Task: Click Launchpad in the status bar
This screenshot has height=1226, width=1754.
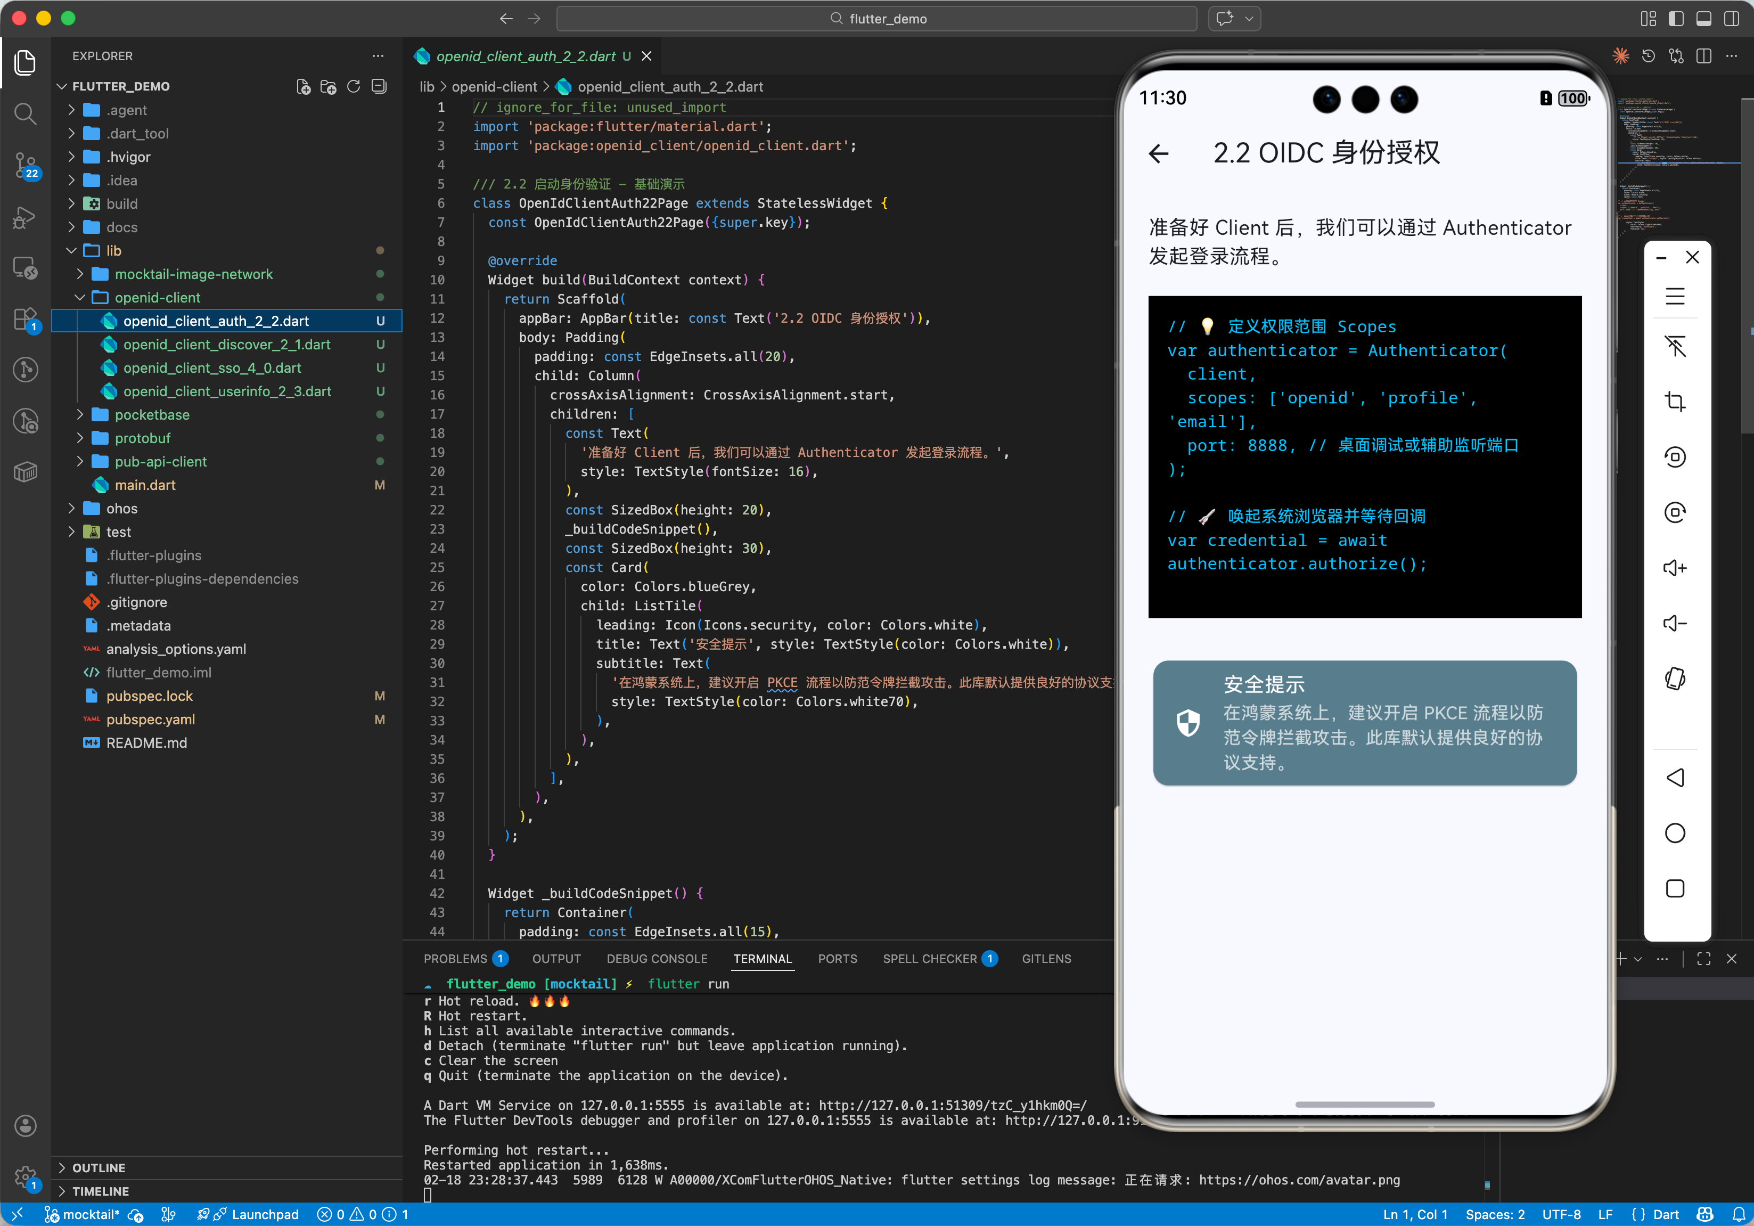Action: coord(264,1214)
